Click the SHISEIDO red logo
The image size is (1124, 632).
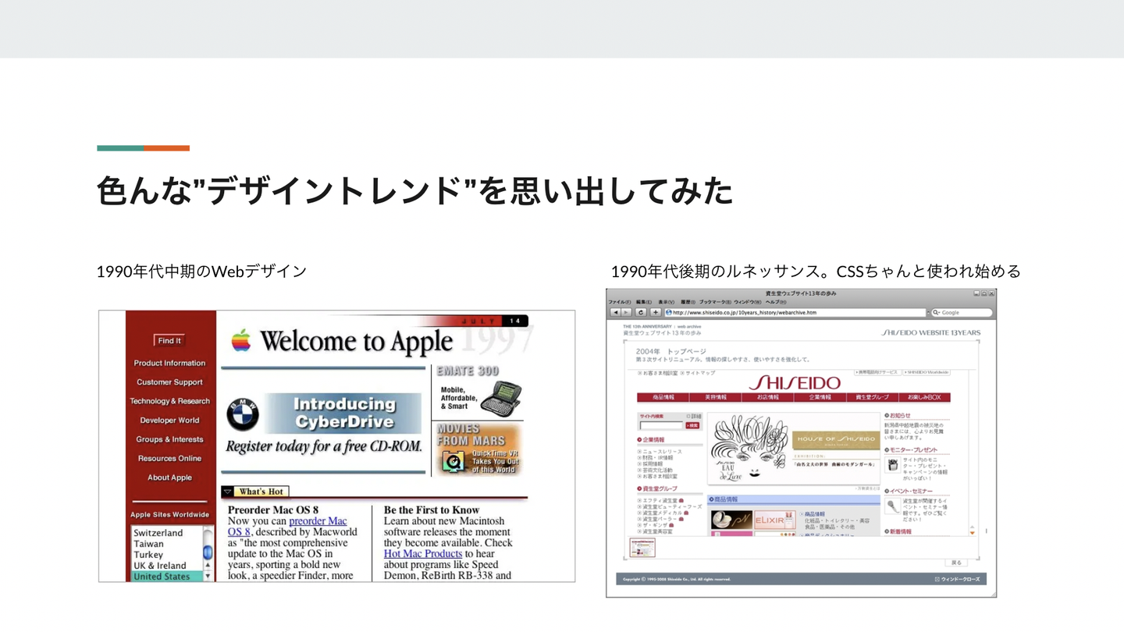point(795,382)
